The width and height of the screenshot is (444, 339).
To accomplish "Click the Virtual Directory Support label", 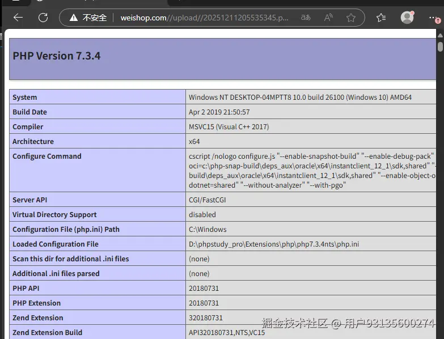I will [x=54, y=214].
